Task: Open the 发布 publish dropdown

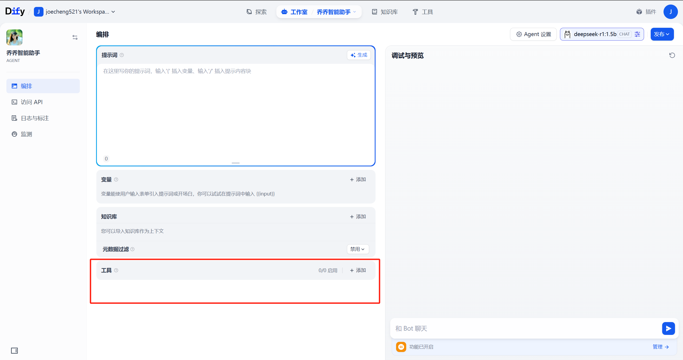Action: click(662, 34)
